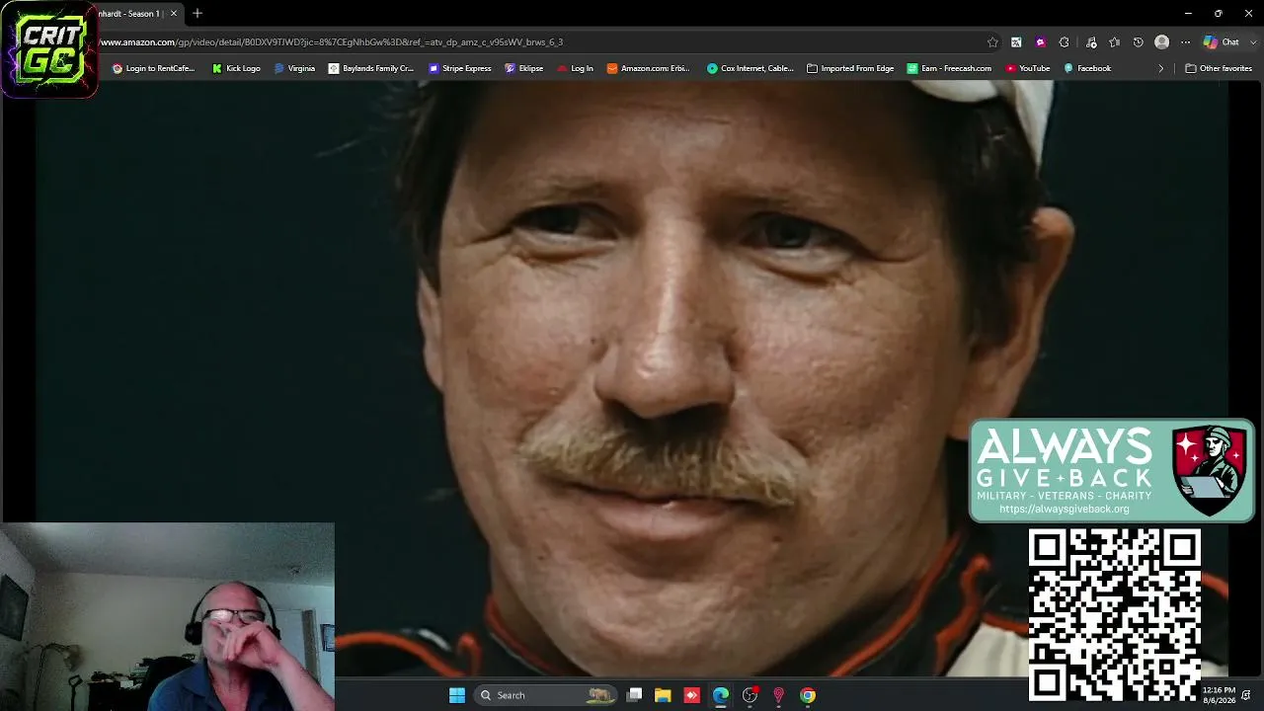
Task: Open the Login to RentCafe bookmark
Action: point(153,69)
